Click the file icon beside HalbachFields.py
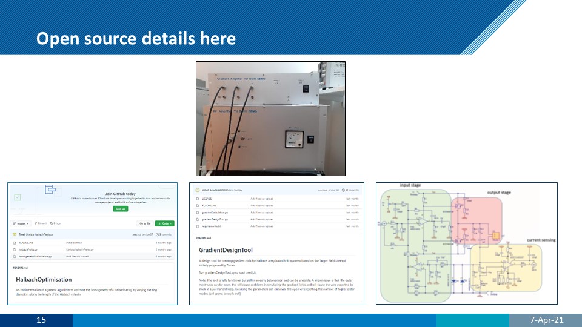 tap(13, 249)
